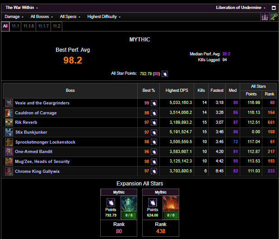
Task: Open the Mythic+ key icon at top right
Action: tap(274, 17)
